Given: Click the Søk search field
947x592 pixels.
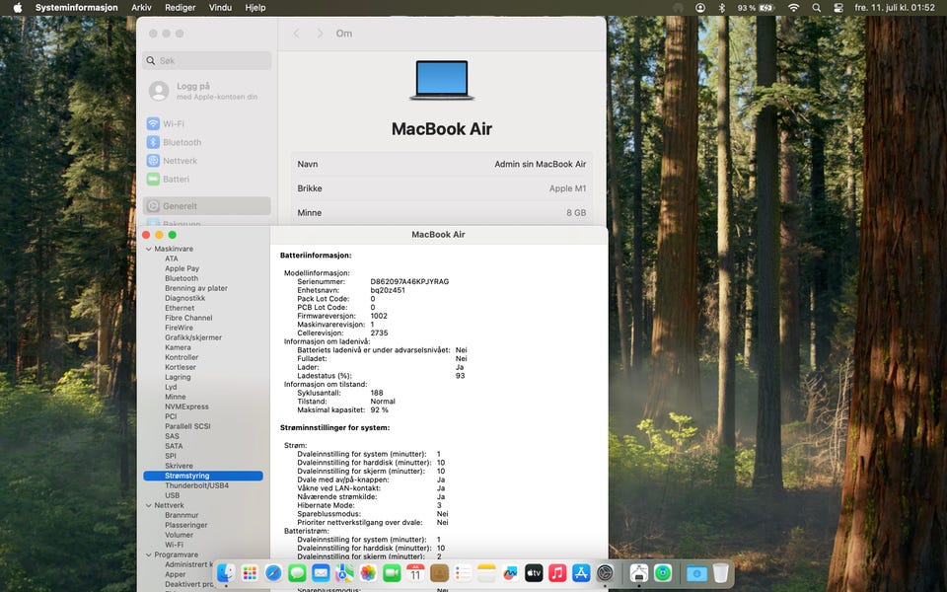Looking at the screenshot, I should [x=207, y=61].
